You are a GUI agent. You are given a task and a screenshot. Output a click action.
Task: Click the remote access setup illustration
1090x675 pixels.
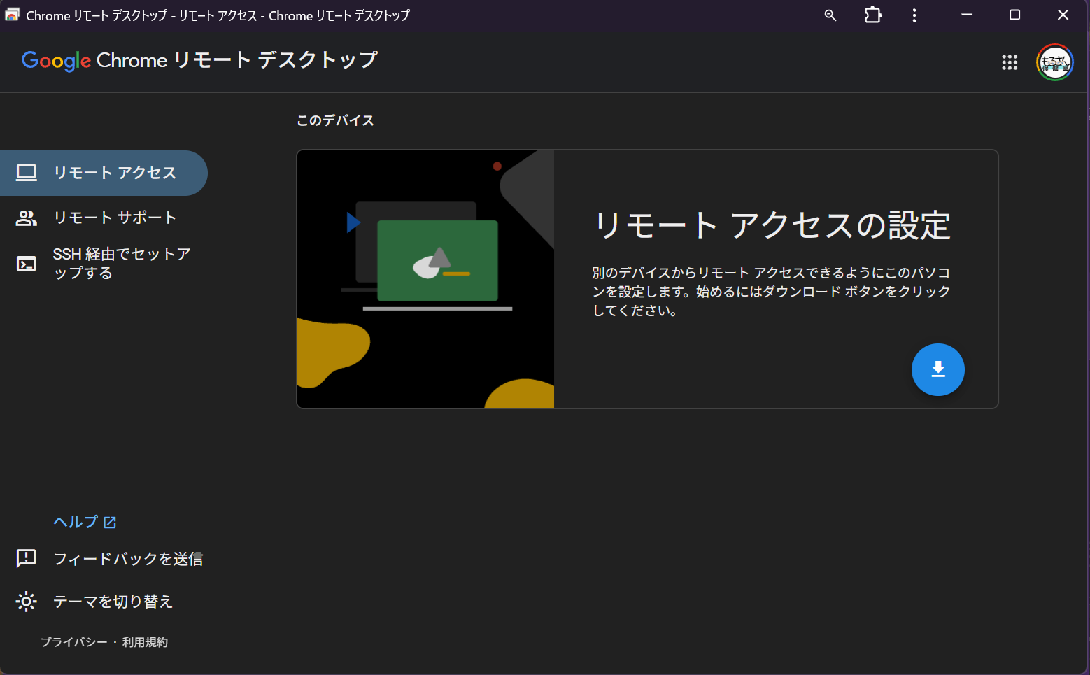pos(425,279)
